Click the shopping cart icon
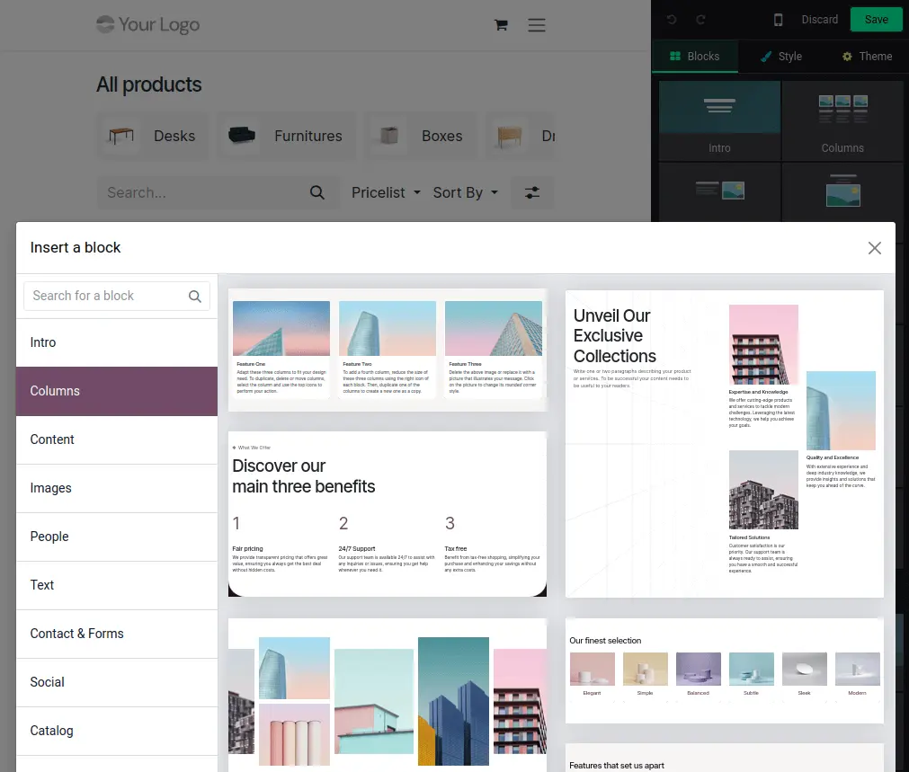 tap(502, 25)
